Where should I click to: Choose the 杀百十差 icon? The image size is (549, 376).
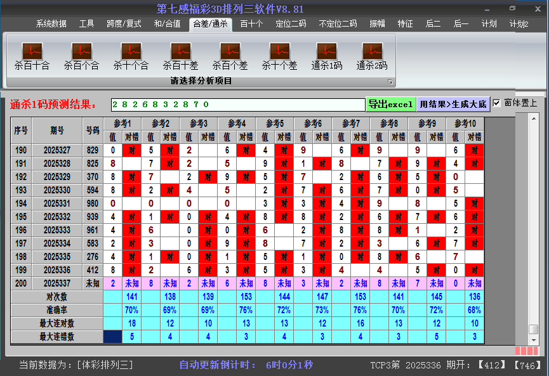(x=180, y=56)
